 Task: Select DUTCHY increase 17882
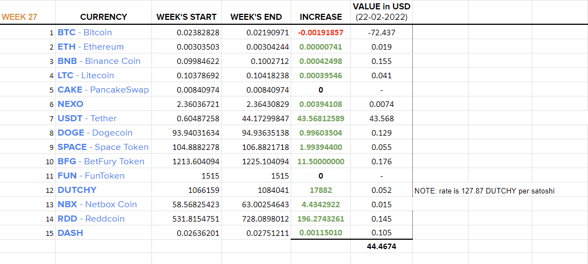pyautogui.click(x=321, y=190)
